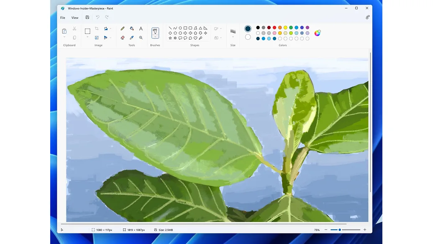Click the Resize and skew icon
Screen dimensions: 433x244
pos(97,38)
